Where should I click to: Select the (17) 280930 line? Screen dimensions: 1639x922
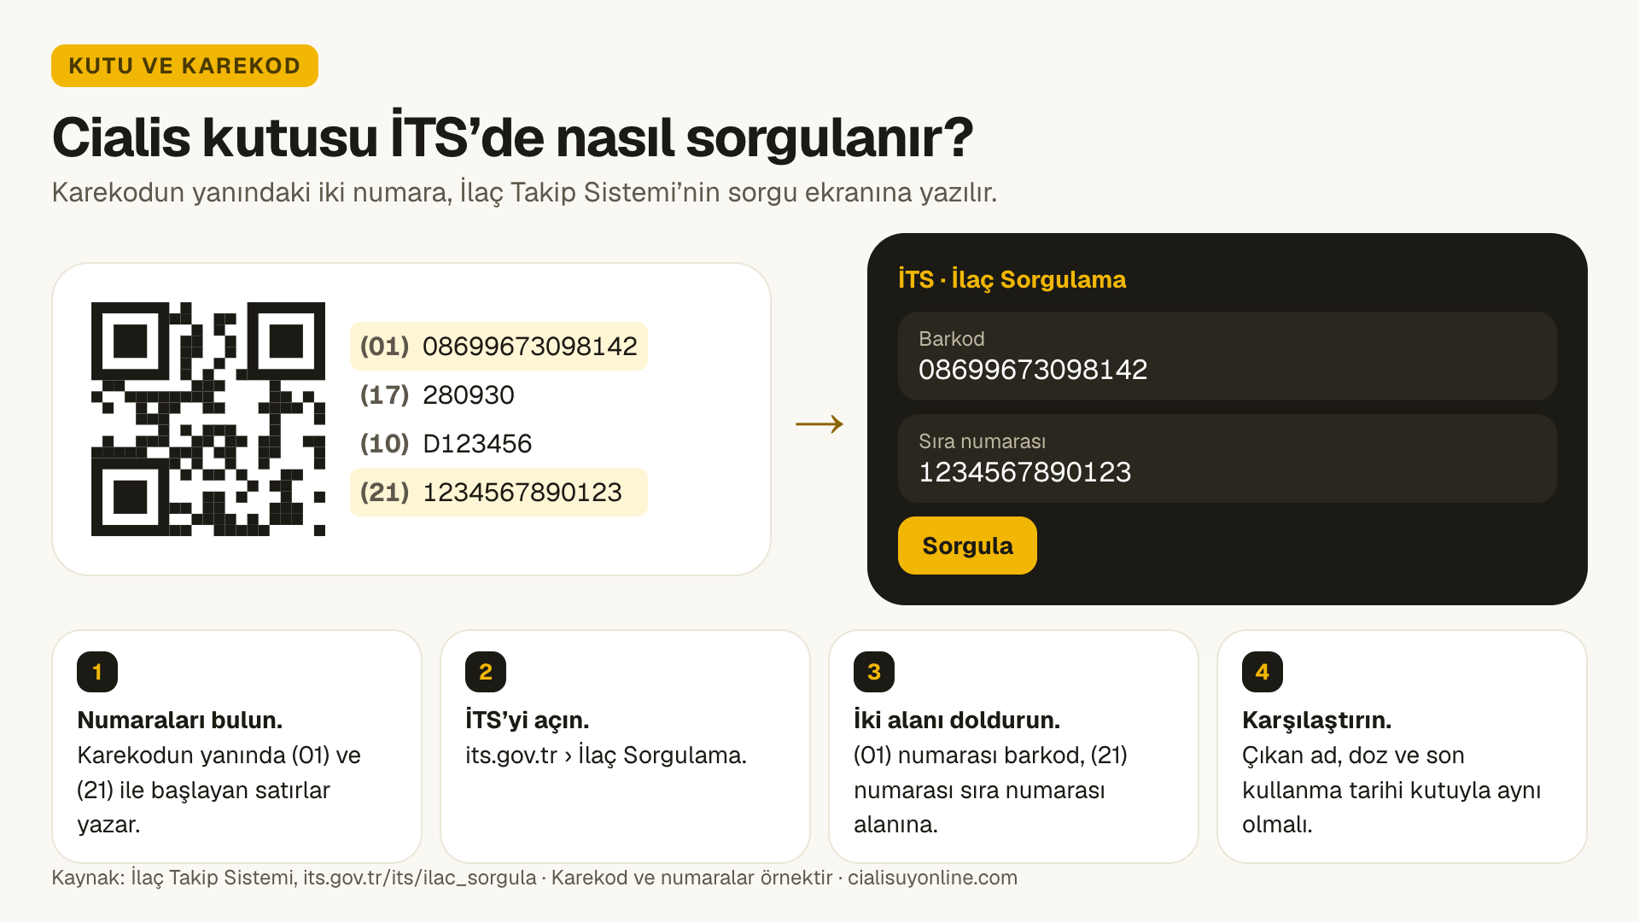tap(437, 395)
